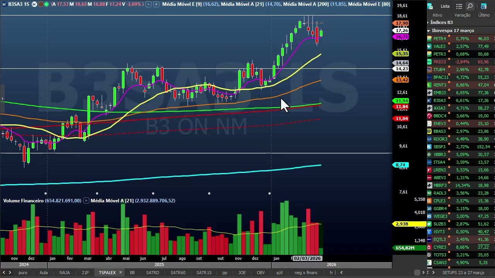
Task: Collapse the Ibovespa 17 março group
Action: click(428, 31)
